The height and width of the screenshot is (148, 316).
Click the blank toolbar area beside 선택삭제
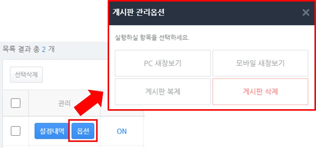75,75
